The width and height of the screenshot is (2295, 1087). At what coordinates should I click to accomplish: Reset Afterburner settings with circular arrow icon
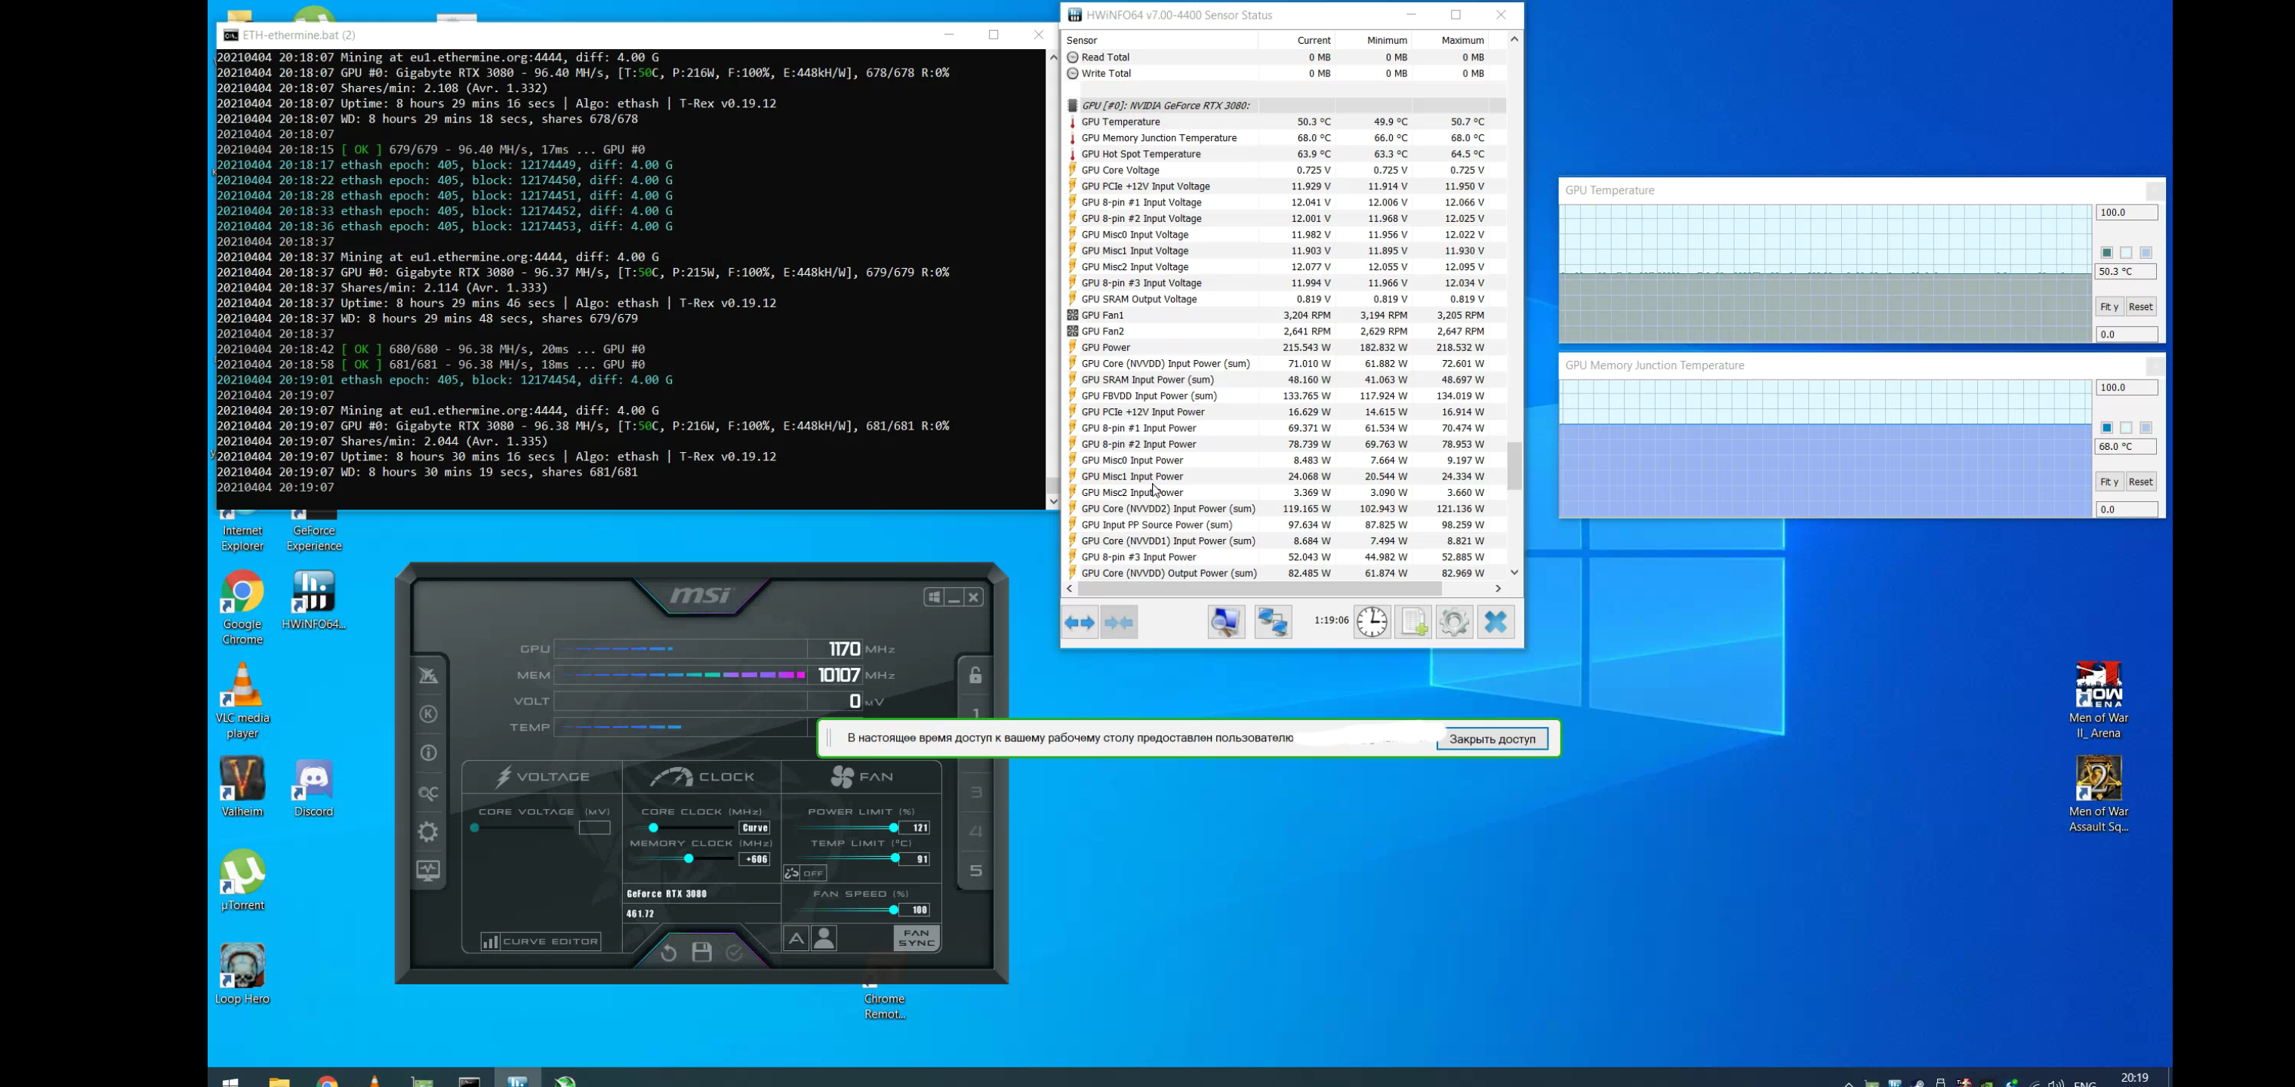668,953
